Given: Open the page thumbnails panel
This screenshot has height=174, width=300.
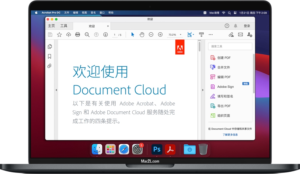Looking at the screenshot, I should tap(50, 47).
